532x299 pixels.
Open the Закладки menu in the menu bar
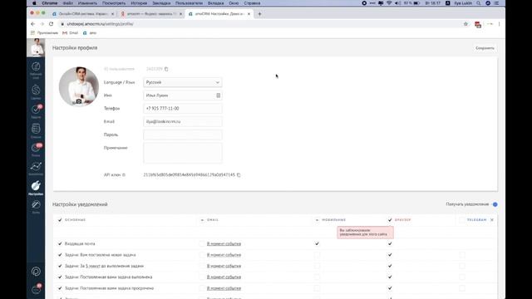click(x=161, y=3)
